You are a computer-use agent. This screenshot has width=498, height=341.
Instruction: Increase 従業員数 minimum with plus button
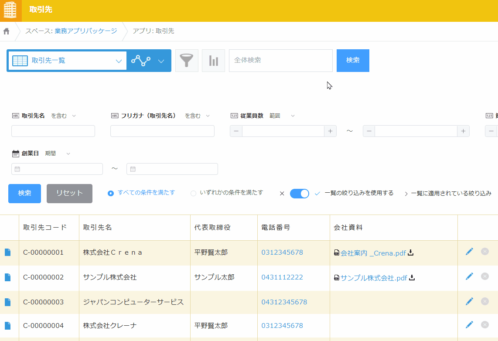pyautogui.click(x=330, y=131)
